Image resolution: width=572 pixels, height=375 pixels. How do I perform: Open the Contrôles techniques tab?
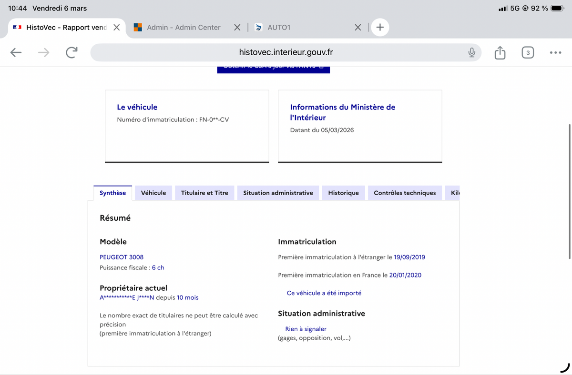coord(405,193)
